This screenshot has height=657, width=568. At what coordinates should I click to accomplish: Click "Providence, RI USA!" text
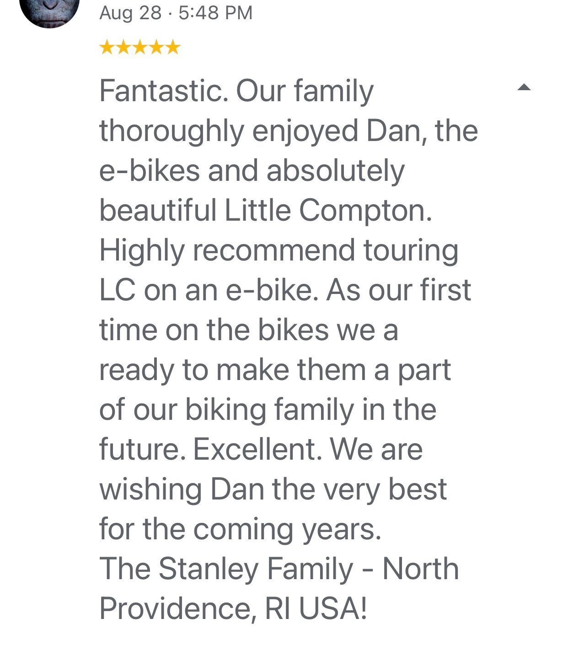233,609
